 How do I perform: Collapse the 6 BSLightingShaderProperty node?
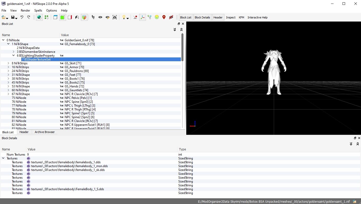[14, 56]
